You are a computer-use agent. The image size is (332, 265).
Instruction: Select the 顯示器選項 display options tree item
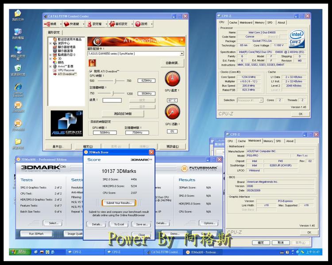65,51
